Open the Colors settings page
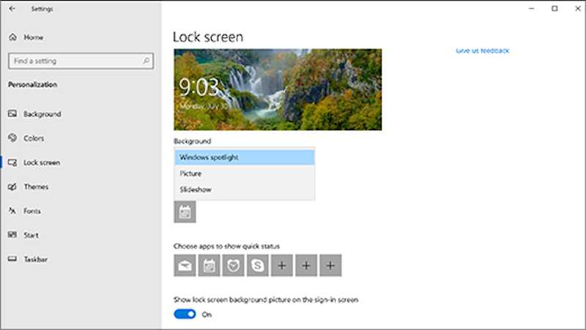The image size is (586, 330). (34, 138)
